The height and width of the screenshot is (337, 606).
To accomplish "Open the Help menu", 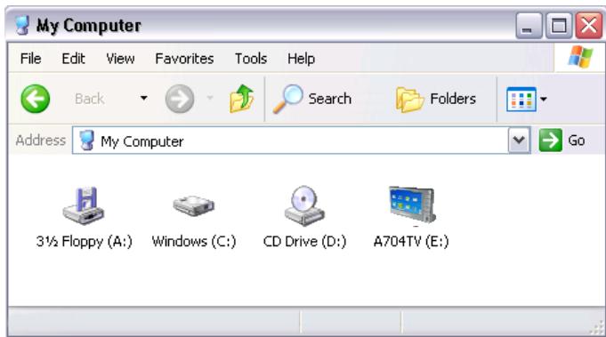I will 301,59.
